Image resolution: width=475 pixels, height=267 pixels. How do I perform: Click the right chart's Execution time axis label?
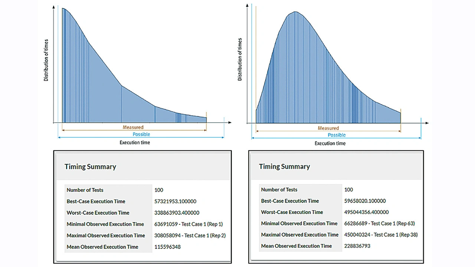(x=330, y=143)
